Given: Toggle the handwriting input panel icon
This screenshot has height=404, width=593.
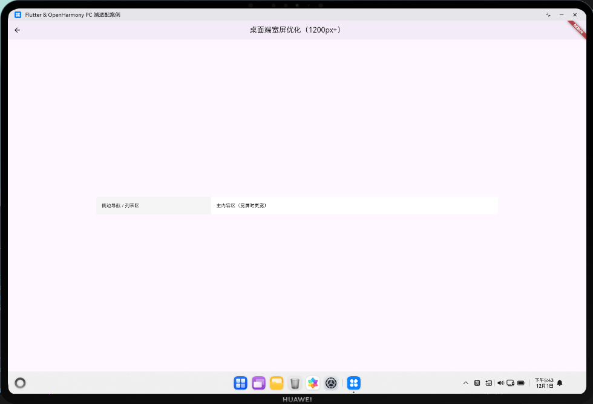Looking at the screenshot, I should (489, 383).
